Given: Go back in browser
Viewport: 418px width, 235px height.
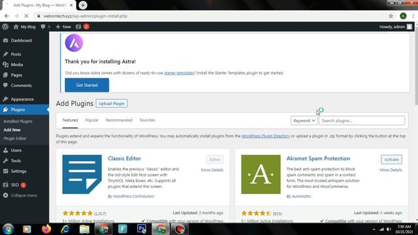Looking at the screenshot, I should tap(7, 16).
